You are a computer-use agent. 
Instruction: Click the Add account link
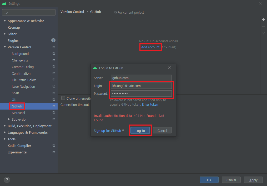pyautogui.click(x=150, y=47)
